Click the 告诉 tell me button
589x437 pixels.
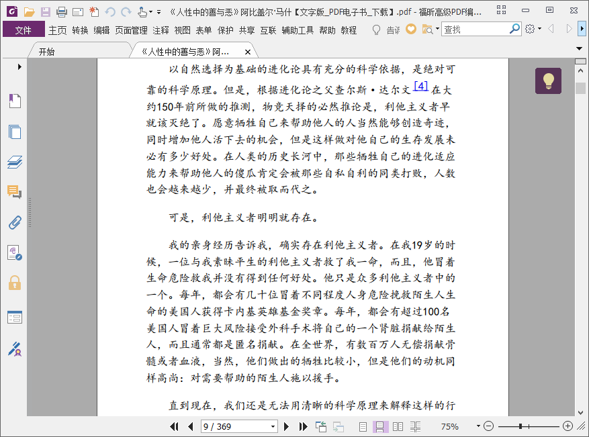(387, 30)
